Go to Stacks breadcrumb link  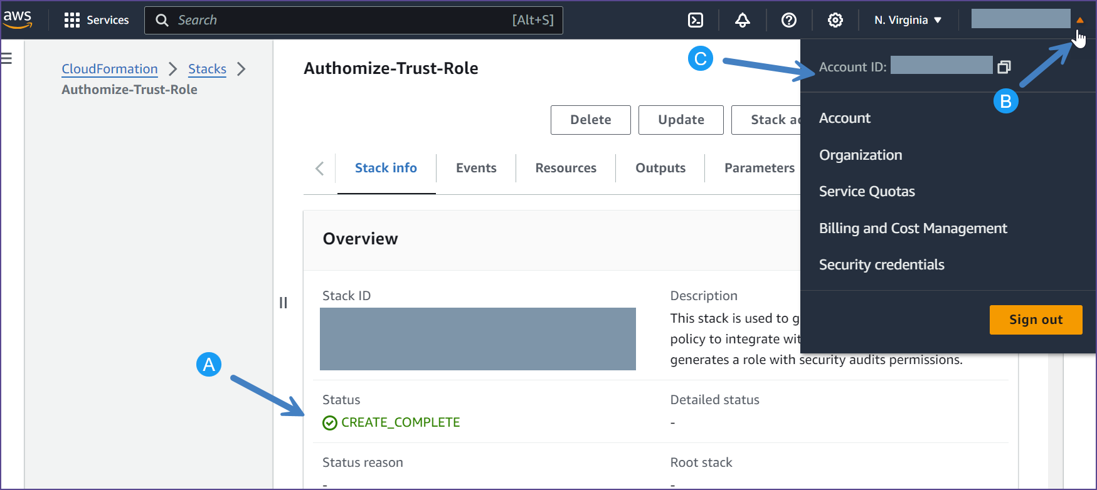tap(207, 69)
